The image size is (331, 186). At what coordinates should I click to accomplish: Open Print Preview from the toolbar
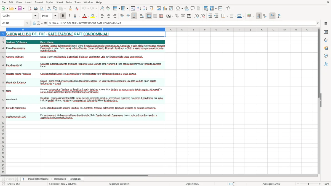coord(42,9)
